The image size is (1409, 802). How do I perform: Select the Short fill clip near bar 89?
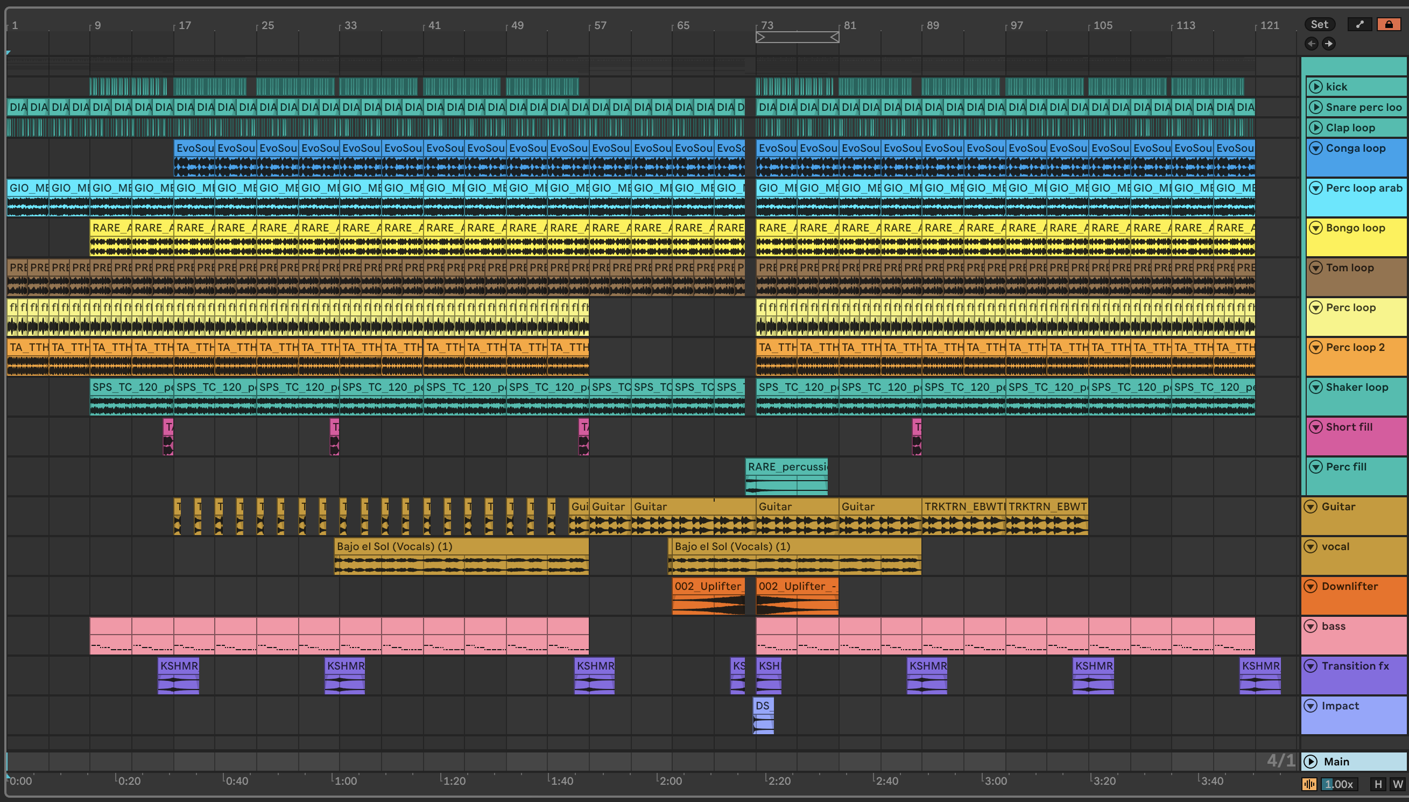click(917, 436)
